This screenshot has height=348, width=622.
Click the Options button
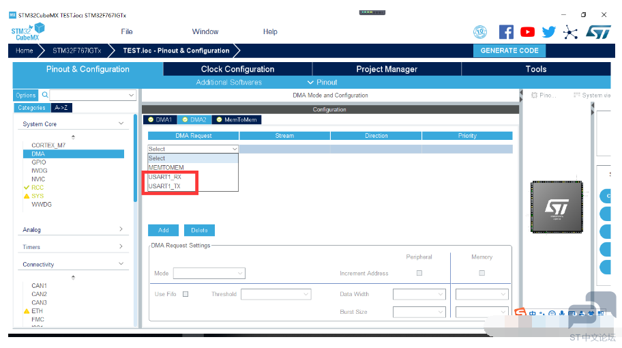[x=26, y=96]
